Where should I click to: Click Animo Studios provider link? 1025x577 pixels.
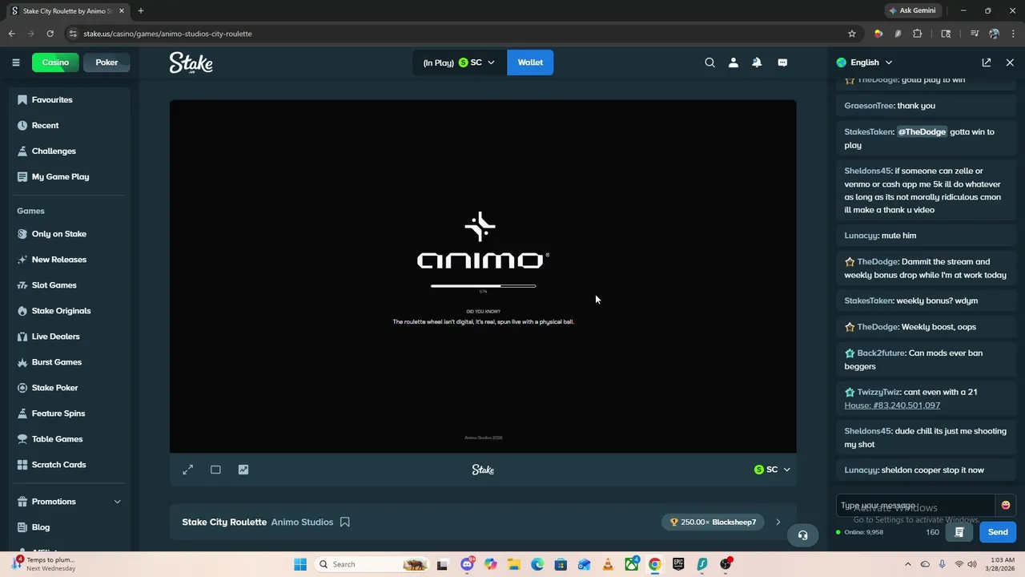pyautogui.click(x=302, y=522)
